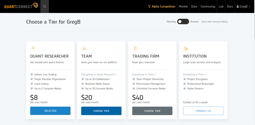Toggle the Monthly/Annual billing switch
This screenshot has width=255, height=125.
pyautogui.click(x=183, y=21)
